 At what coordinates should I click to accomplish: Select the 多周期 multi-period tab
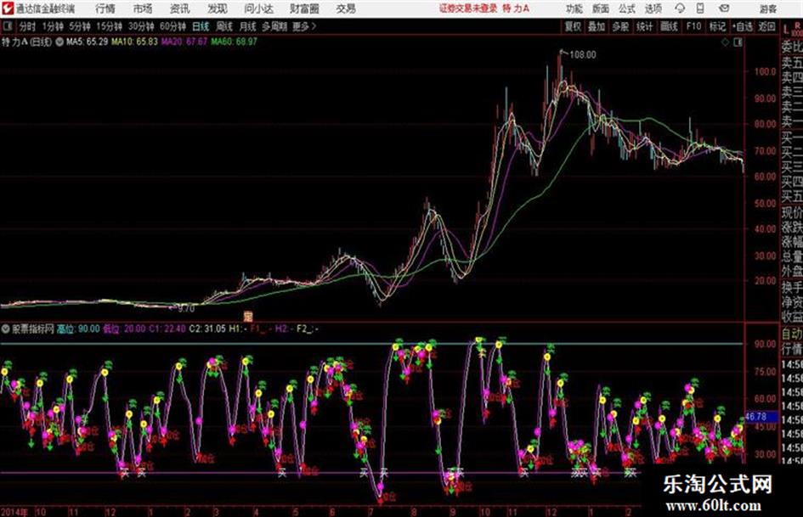tap(274, 26)
